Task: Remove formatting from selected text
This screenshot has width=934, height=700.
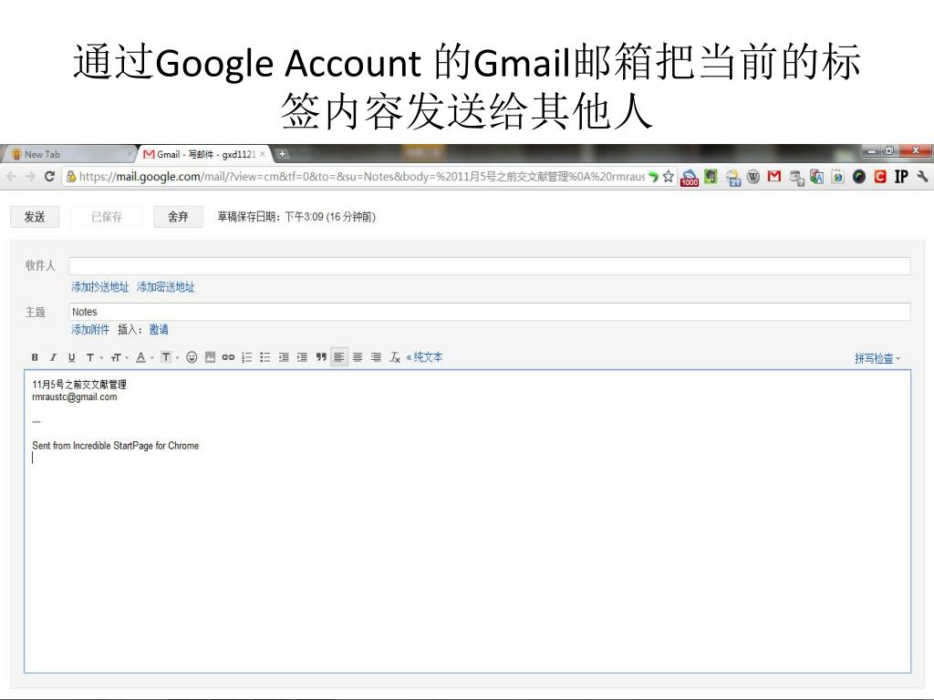Action: (x=394, y=357)
